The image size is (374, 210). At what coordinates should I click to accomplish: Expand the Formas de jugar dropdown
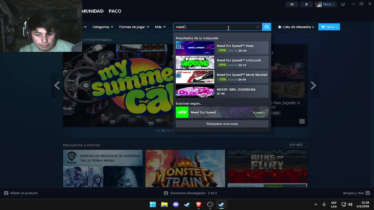coord(134,27)
